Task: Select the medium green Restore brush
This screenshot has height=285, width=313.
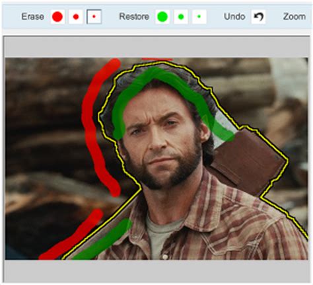Action: tap(181, 17)
